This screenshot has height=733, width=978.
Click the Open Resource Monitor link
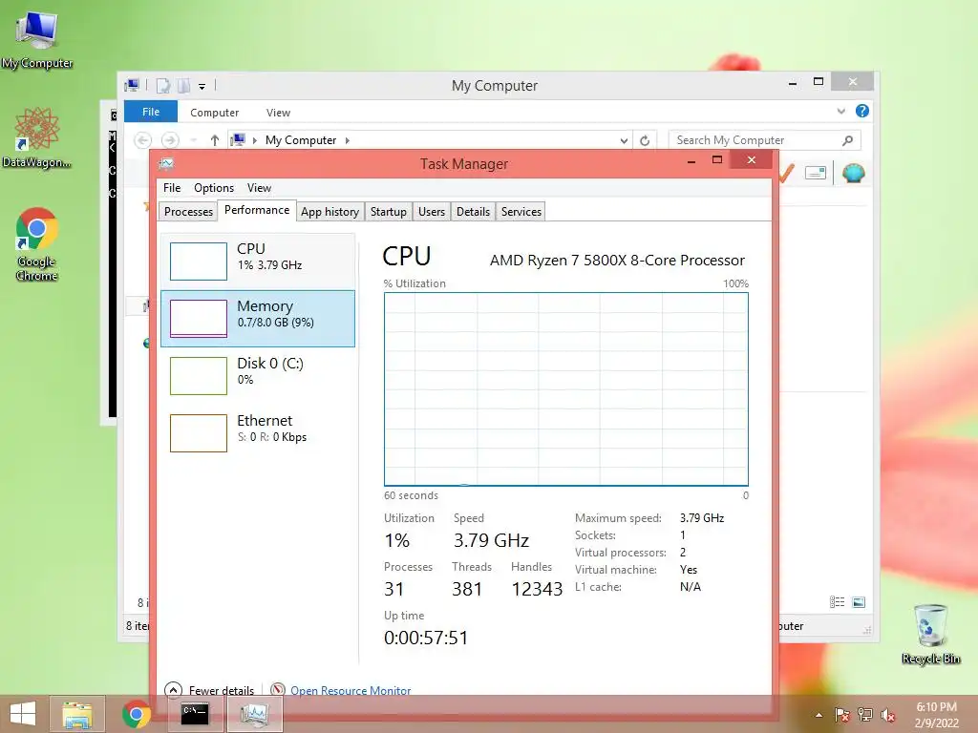351,691
